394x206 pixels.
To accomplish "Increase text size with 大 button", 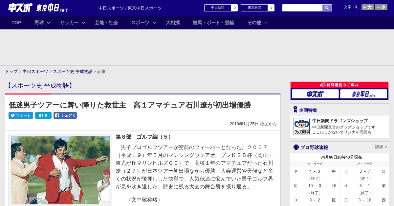I will [368, 7].
